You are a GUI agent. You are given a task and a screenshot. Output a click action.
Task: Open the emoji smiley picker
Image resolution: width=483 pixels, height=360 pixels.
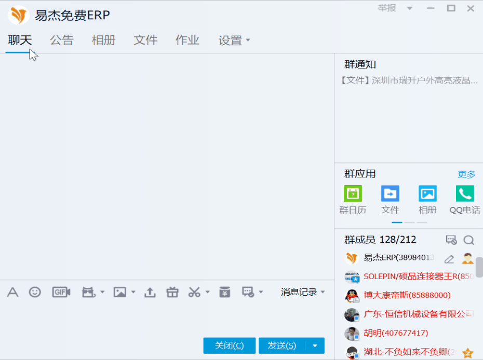point(35,292)
